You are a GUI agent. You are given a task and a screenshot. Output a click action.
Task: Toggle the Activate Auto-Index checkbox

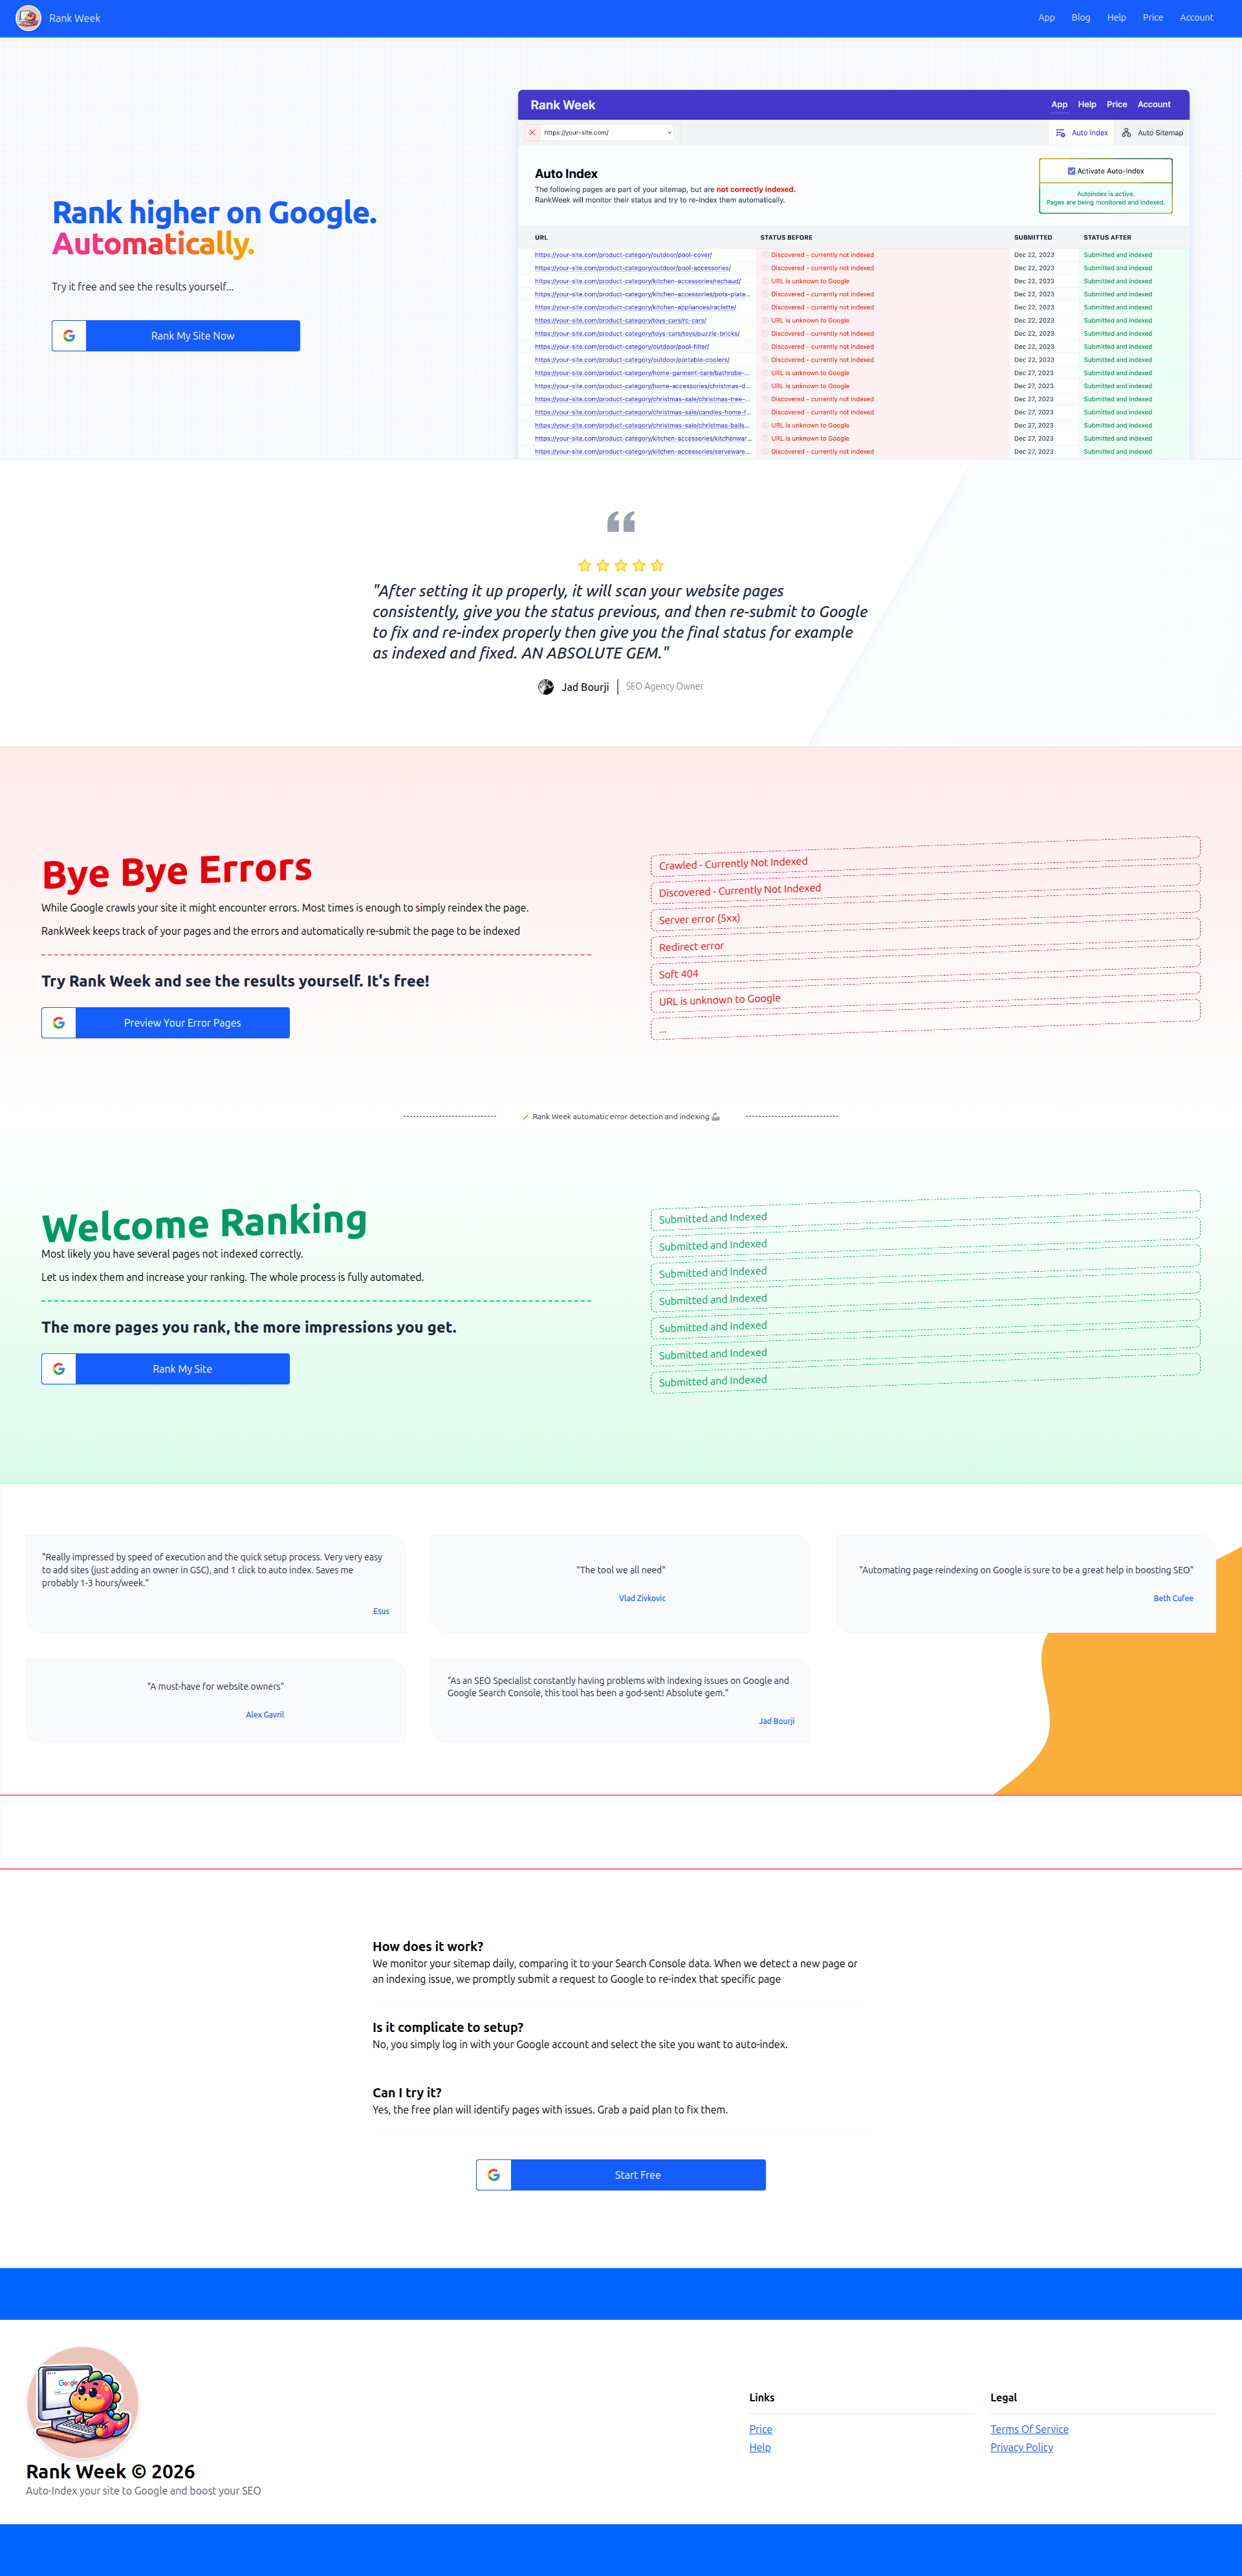click(x=1071, y=171)
